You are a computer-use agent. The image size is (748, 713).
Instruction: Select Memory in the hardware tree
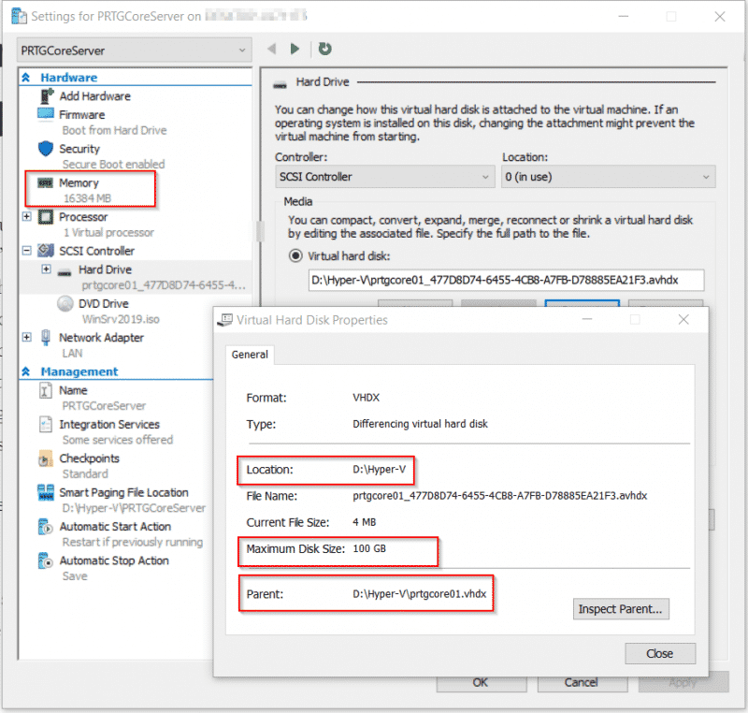click(79, 182)
